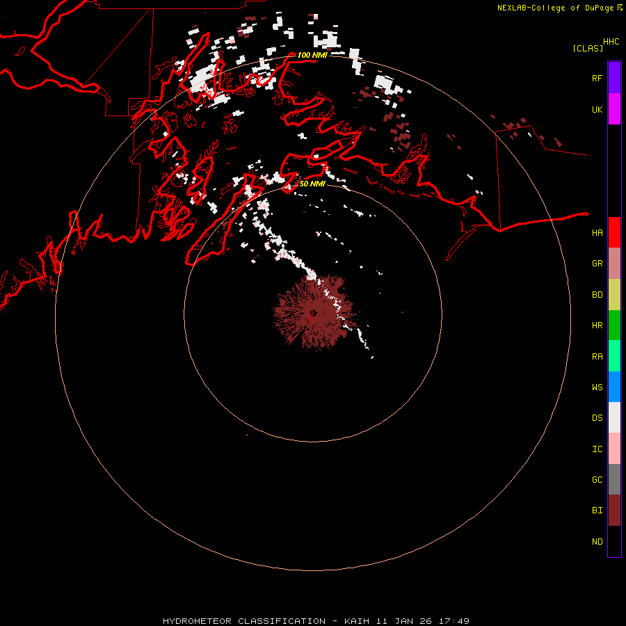626x626 pixels.
Task: Select the IC pink legend swatch
Action: (614, 449)
